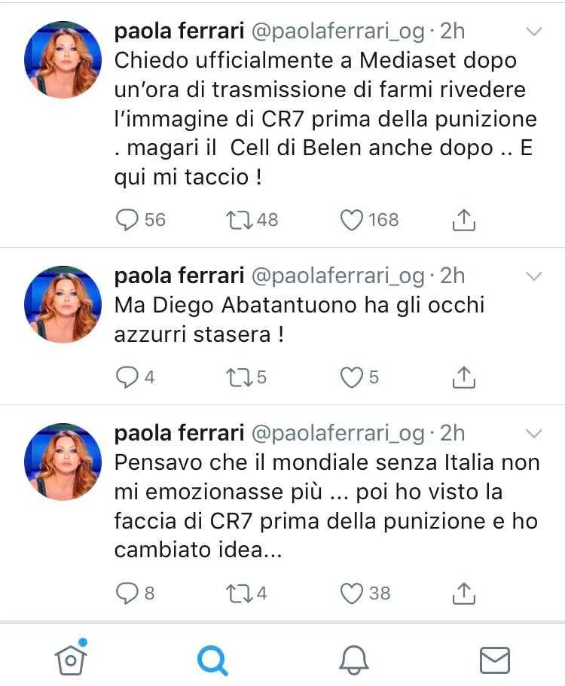The image size is (565, 686).
Task: Open @paolaferrari_og handle on the first tweet
Action: point(337,31)
